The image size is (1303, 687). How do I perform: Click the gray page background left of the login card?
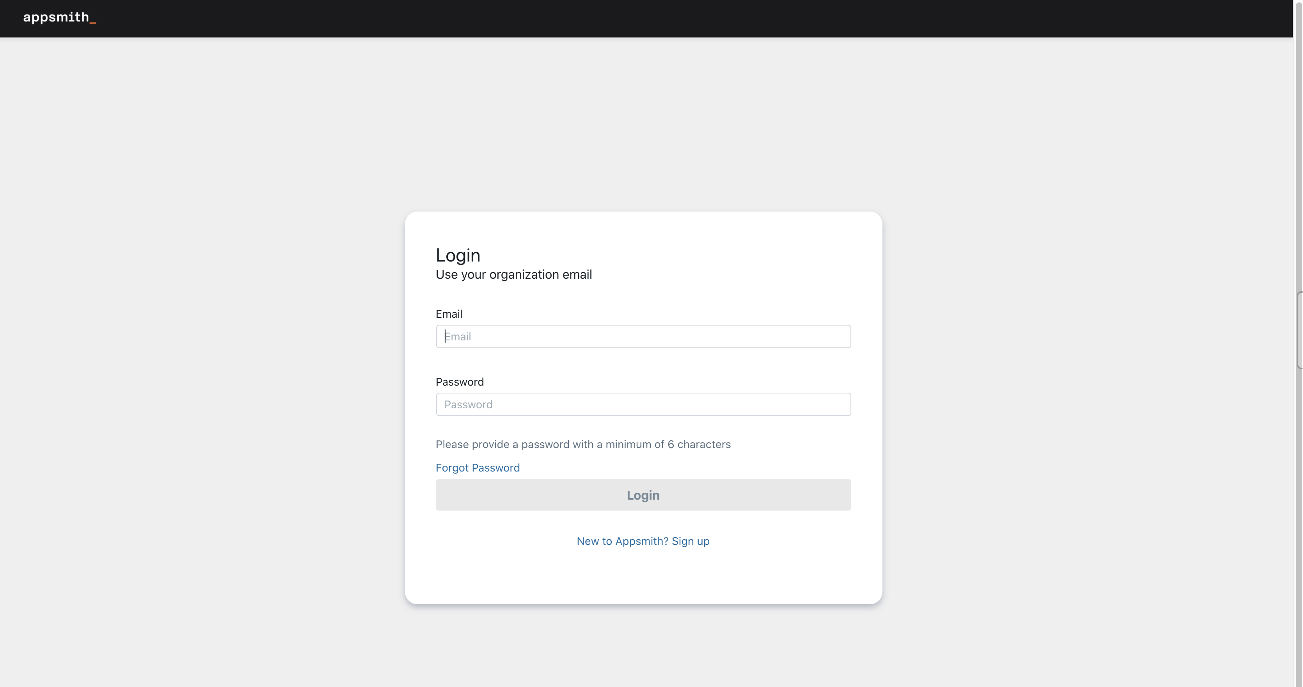[x=202, y=405]
